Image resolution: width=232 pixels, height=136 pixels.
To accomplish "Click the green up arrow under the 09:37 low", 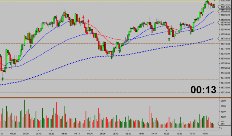I will (112, 57).
